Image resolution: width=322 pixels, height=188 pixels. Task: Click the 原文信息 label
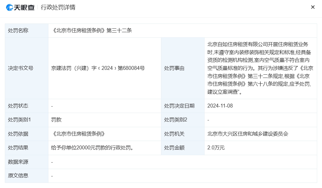18,176
